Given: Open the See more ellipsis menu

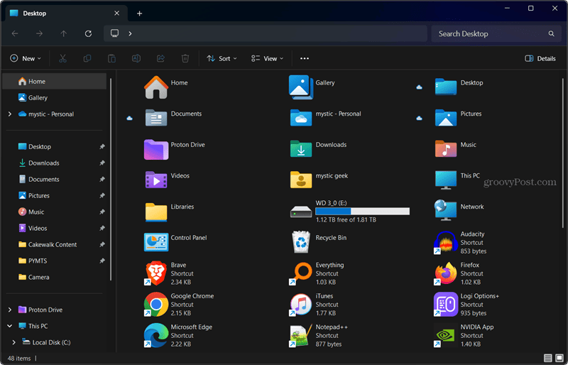Looking at the screenshot, I should coord(305,58).
